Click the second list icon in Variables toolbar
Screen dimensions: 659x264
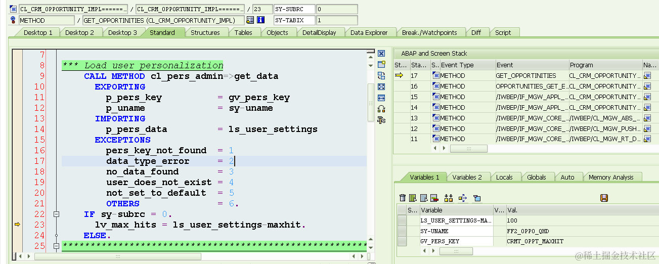(424, 198)
